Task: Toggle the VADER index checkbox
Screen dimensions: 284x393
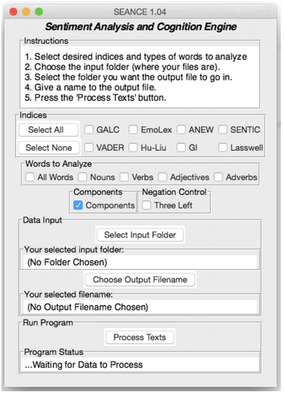Action: point(89,147)
